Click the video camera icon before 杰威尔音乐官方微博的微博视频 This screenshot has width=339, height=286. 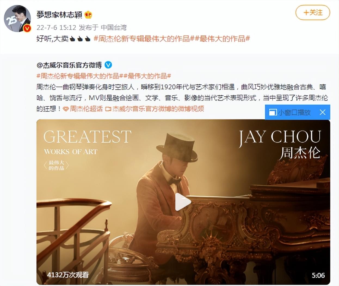[108, 109]
